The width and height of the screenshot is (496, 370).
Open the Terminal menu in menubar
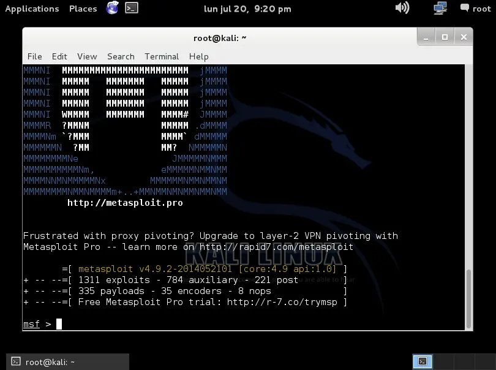point(162,56)
